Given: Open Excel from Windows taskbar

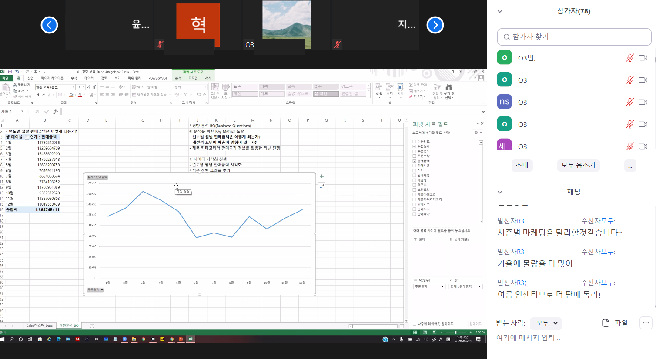Looking at the screenshot, I should click(x=191, y=339).
